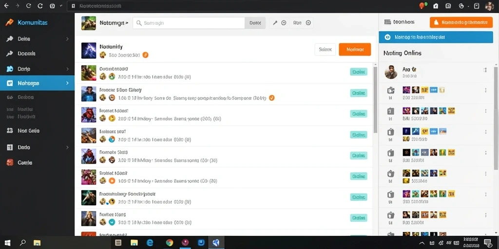The image size is (499, 249).
Task: Expand the Dode sidebar item chevron
Action: coord(67,147)
